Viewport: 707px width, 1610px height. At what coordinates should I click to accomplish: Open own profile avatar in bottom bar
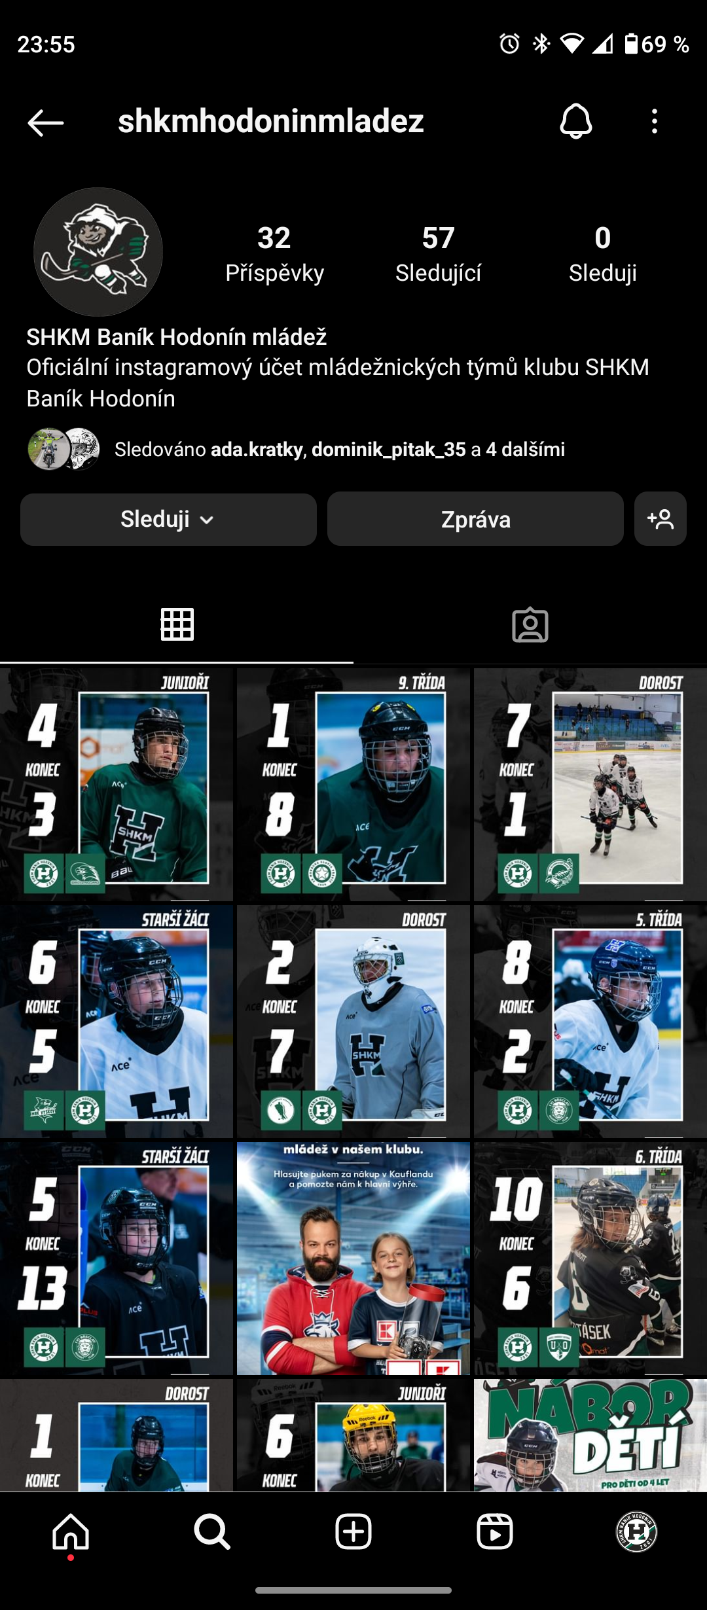pos(636,1531)
